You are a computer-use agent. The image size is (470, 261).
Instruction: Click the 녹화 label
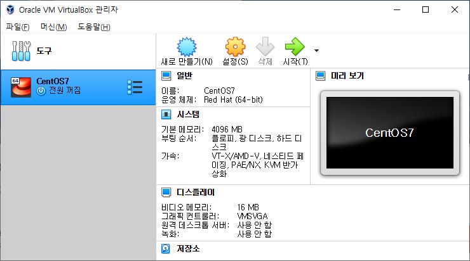coord(170,234)
